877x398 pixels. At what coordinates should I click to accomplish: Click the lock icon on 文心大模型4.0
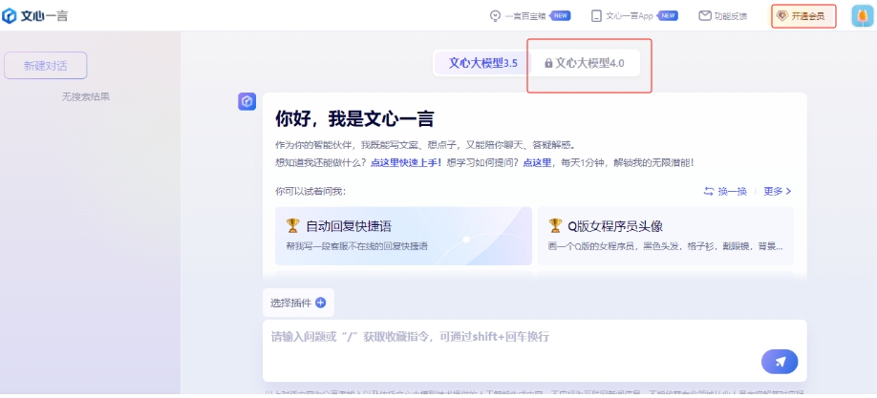[548, 63]
